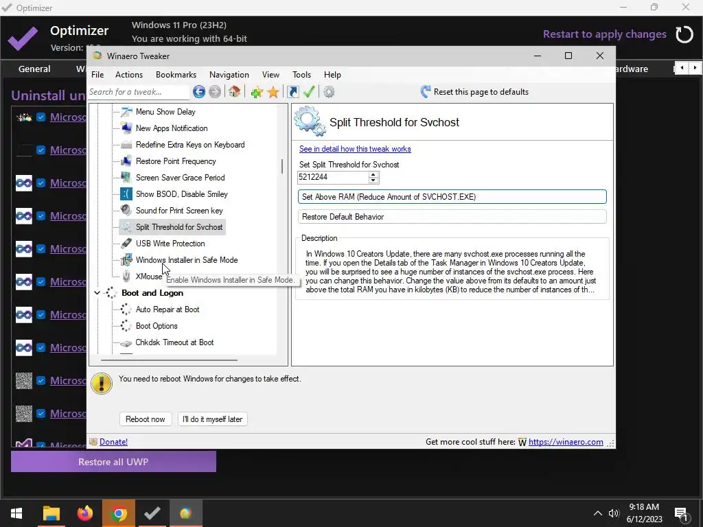
Task: Launch Firefox from the taskbar
Action: (x=84, y=513)
